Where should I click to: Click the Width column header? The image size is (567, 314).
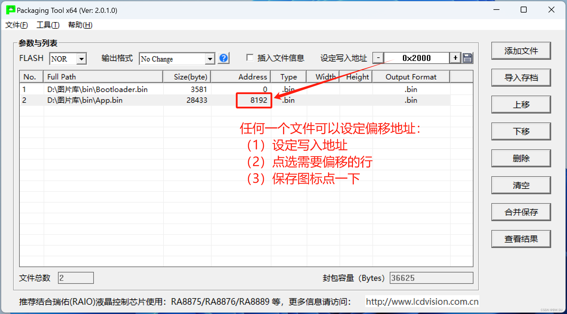click(323, 77)
